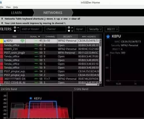Click the blue star in KEFU details panel
The height and width of the screenshot is (119, 144).
(108, 37)
